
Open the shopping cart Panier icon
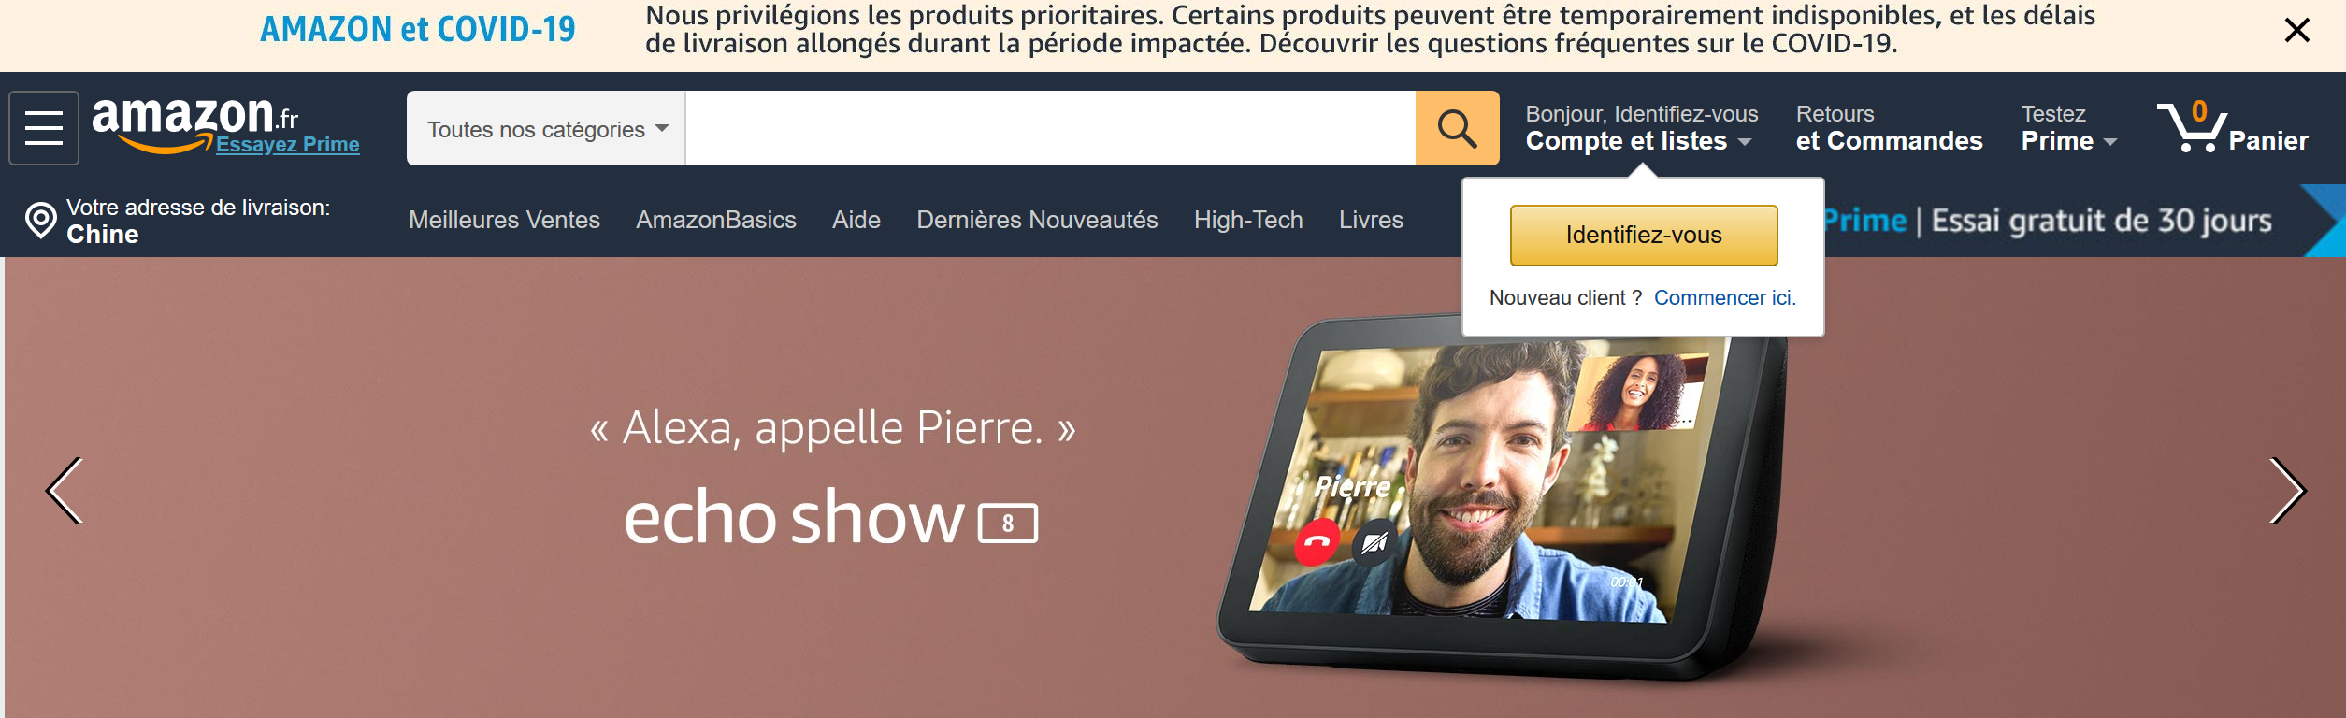[2232, 127]
